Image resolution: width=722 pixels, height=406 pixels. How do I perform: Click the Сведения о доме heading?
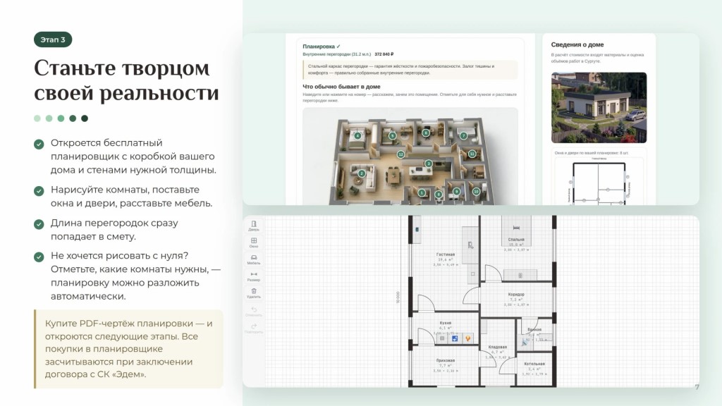coord(577,44)
